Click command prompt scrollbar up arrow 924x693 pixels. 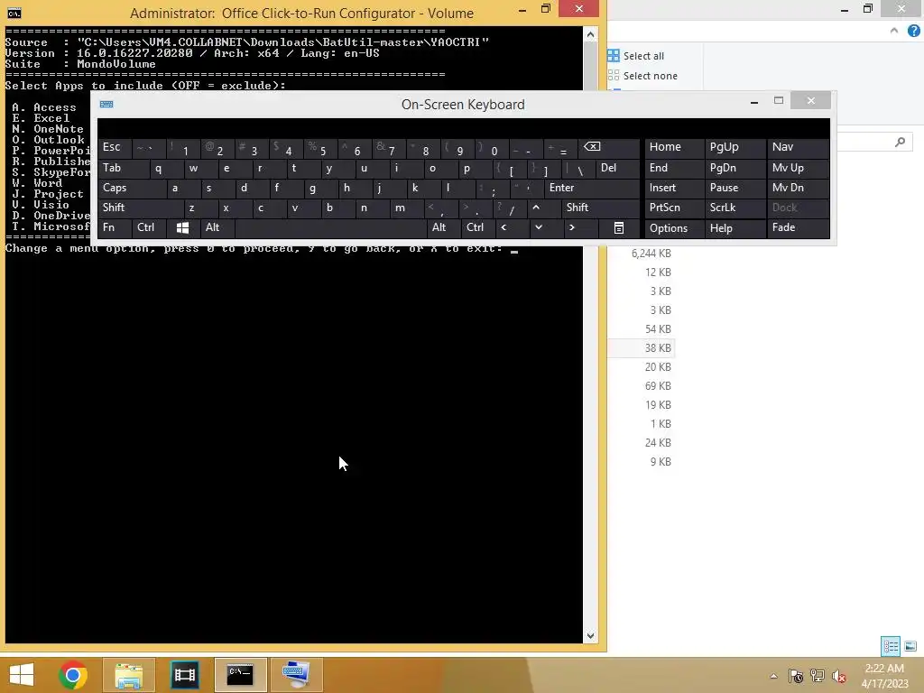pyautogui.click(x=590, y=35)
